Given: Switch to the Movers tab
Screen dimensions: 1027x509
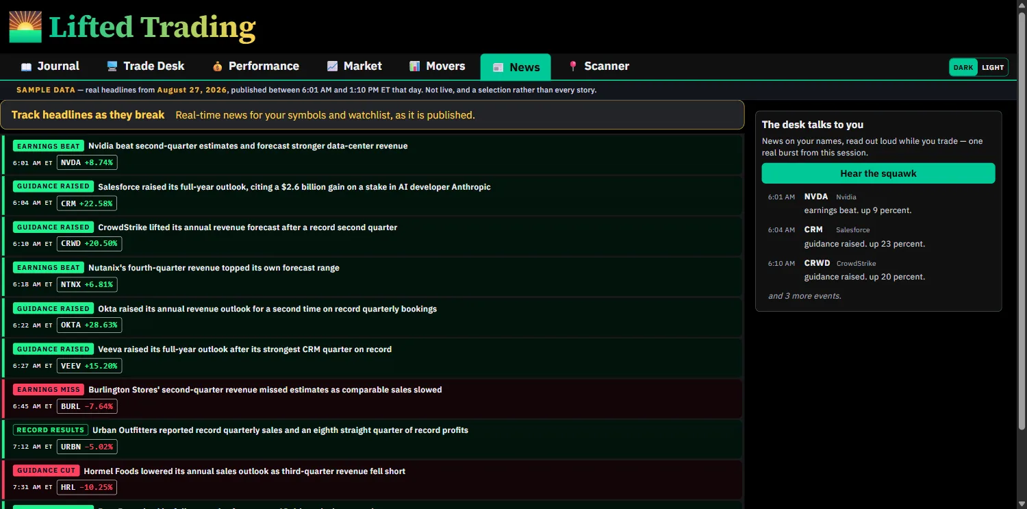Looking at the screenshot, I should [x=437, y=66].
